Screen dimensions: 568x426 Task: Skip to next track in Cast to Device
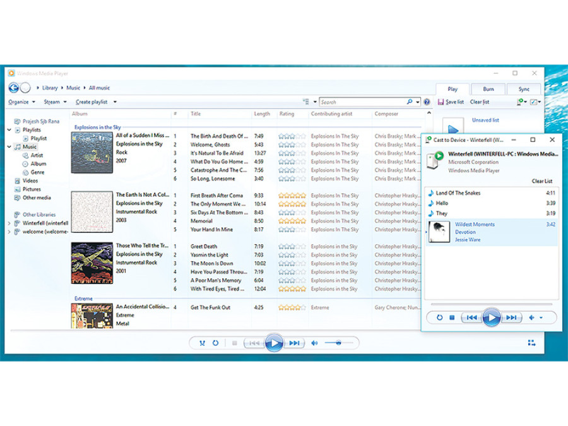pyautogui.click(x=511, y=317)
